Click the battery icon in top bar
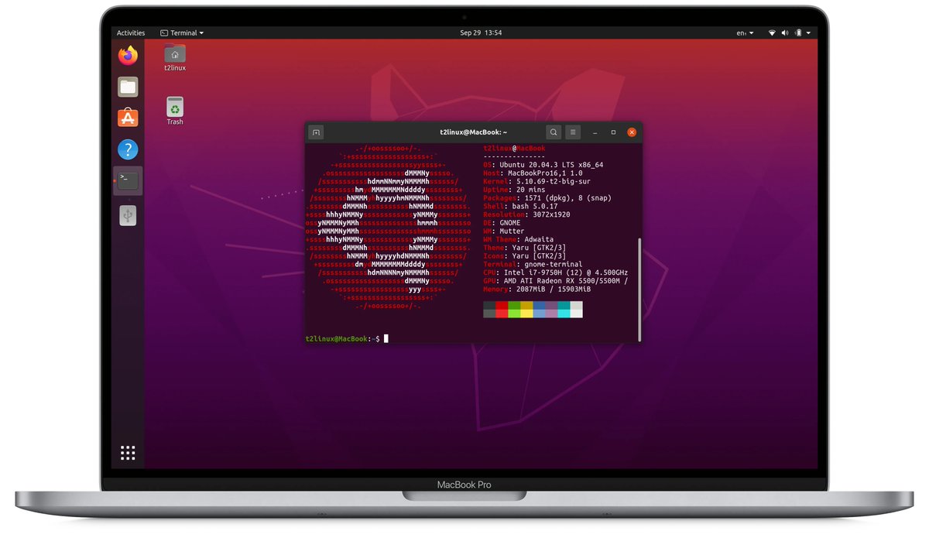Image resolution: width=929 pixels, height=538 pixels. (797, 33)
